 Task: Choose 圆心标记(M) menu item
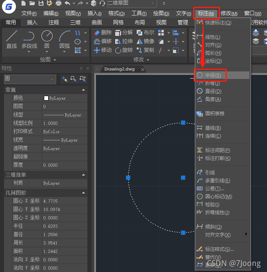coord(223,197)
